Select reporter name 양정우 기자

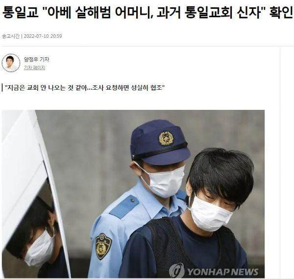(37, 59)
